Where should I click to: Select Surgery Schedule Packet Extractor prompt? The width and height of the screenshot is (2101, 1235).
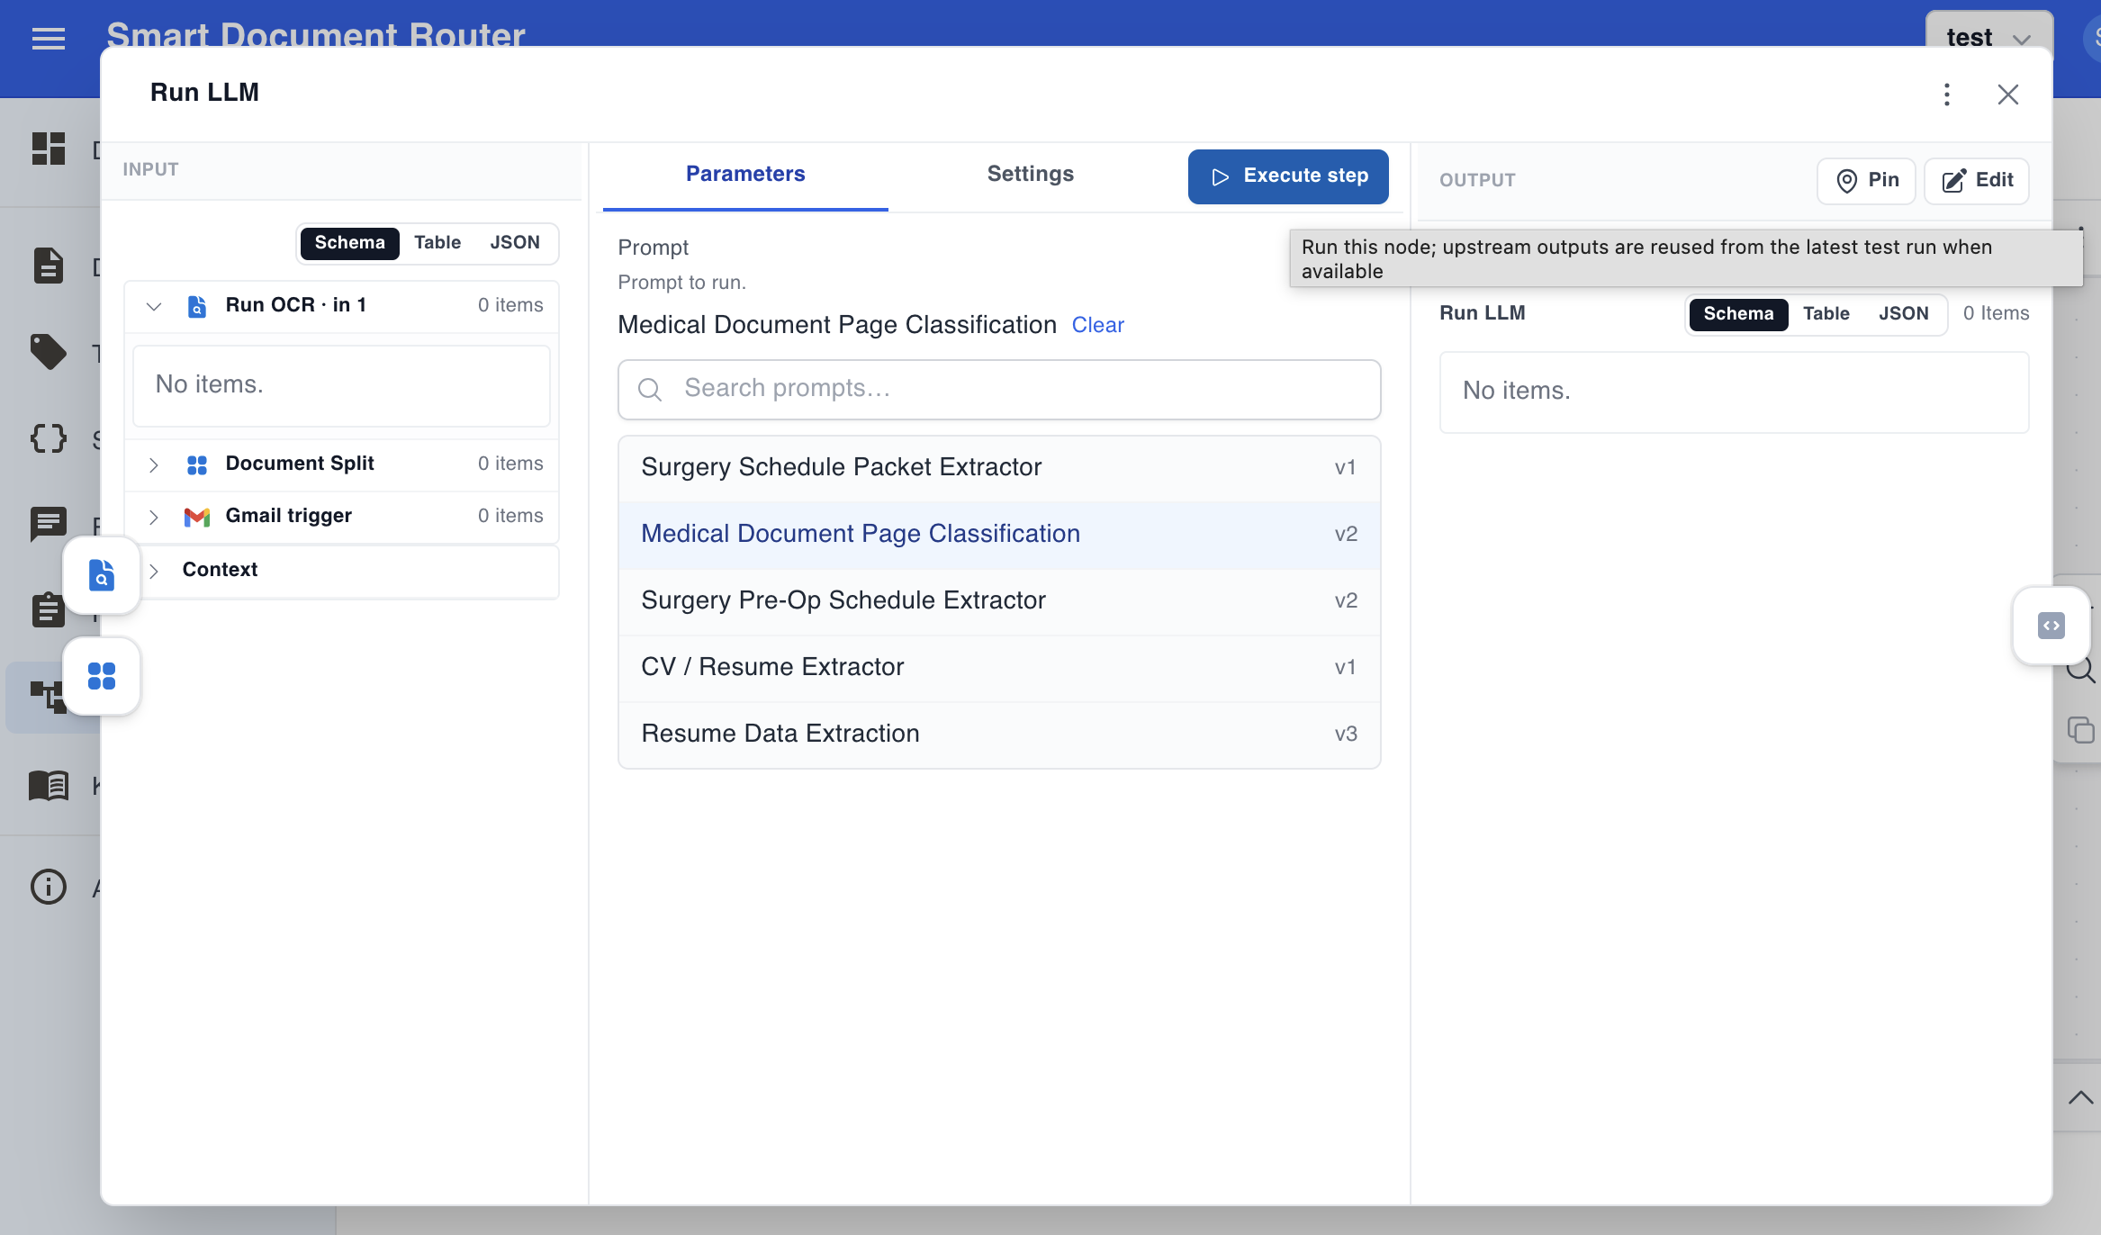[999, 467]
